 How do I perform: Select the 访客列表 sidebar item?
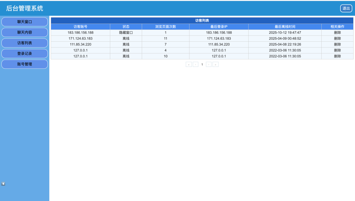[x=24, y=43]
